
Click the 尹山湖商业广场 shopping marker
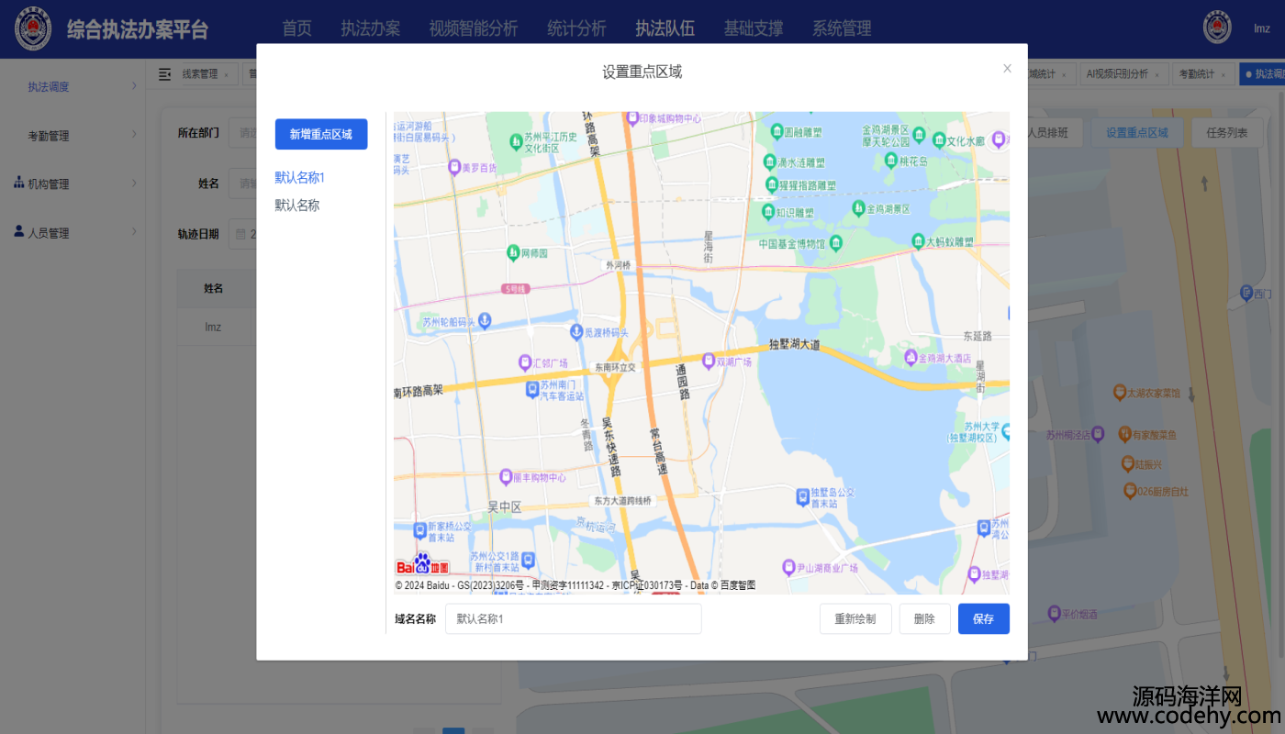788,567
